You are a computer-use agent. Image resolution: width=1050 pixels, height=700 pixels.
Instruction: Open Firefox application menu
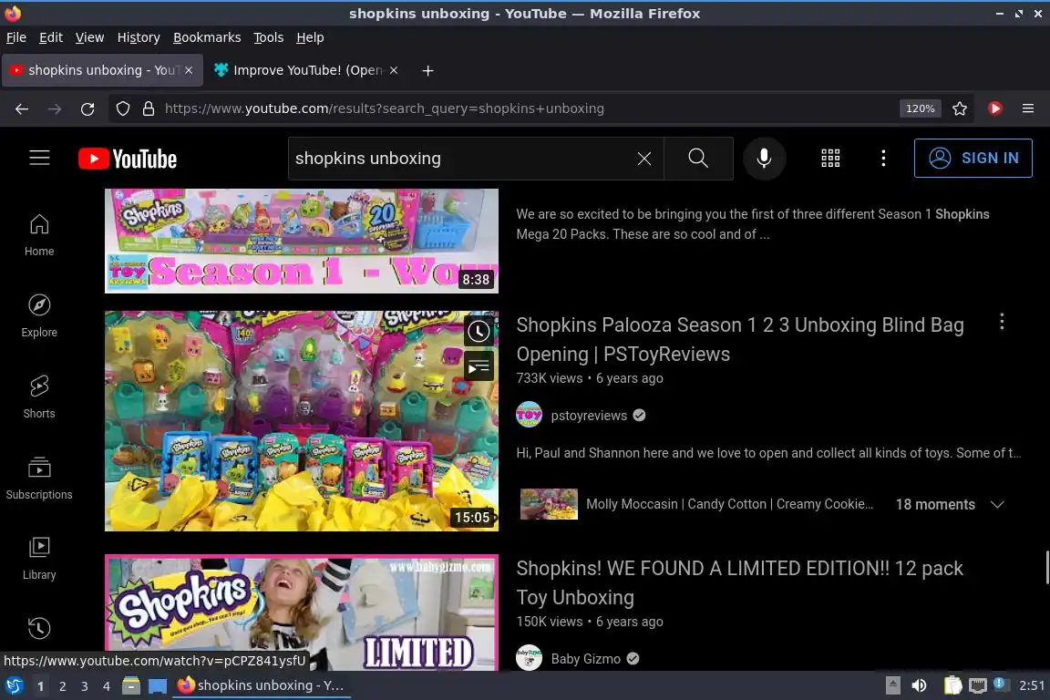[1028, 108]
